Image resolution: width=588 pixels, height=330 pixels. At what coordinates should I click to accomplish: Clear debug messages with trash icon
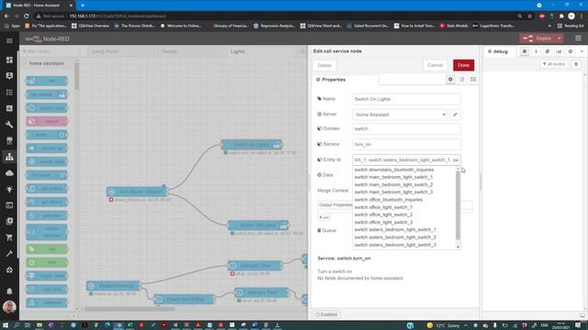(576, 64)
